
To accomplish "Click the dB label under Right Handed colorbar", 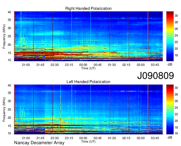I will 170,65.
